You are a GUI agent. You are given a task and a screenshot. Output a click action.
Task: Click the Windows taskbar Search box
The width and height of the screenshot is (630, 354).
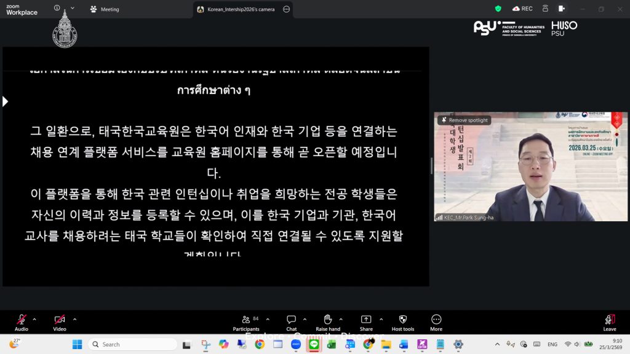pyautogui.click(x=132, y=344)
